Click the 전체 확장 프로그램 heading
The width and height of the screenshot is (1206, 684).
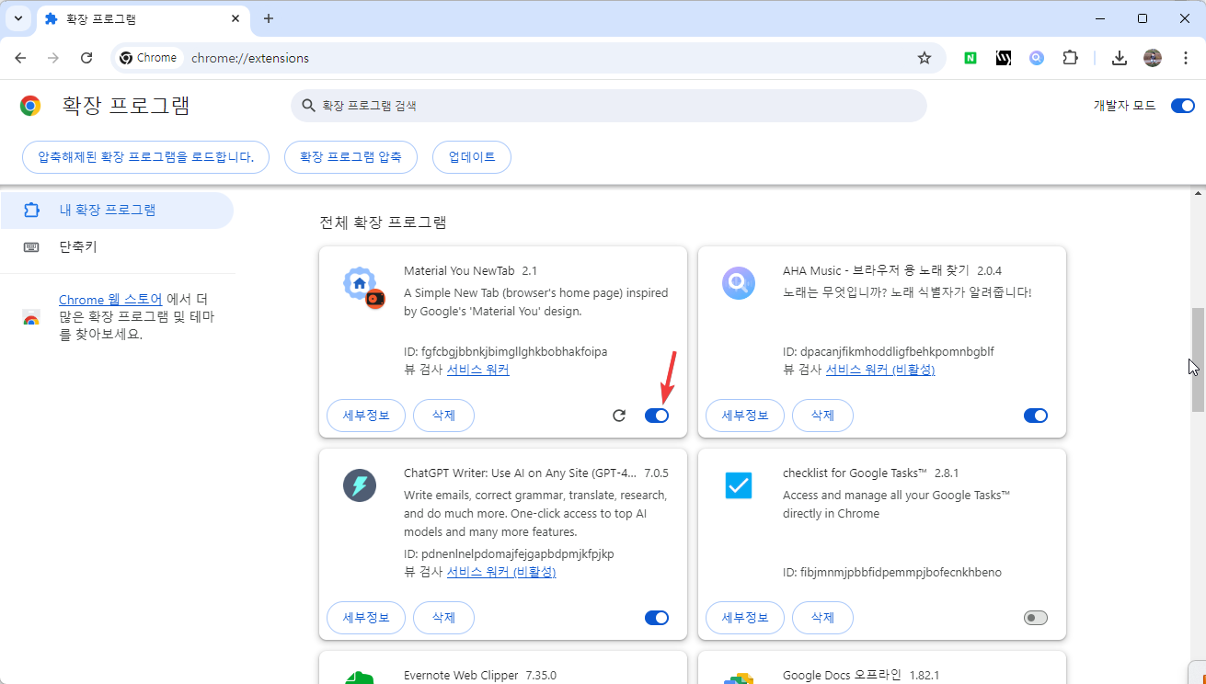(x=383, y=222)
